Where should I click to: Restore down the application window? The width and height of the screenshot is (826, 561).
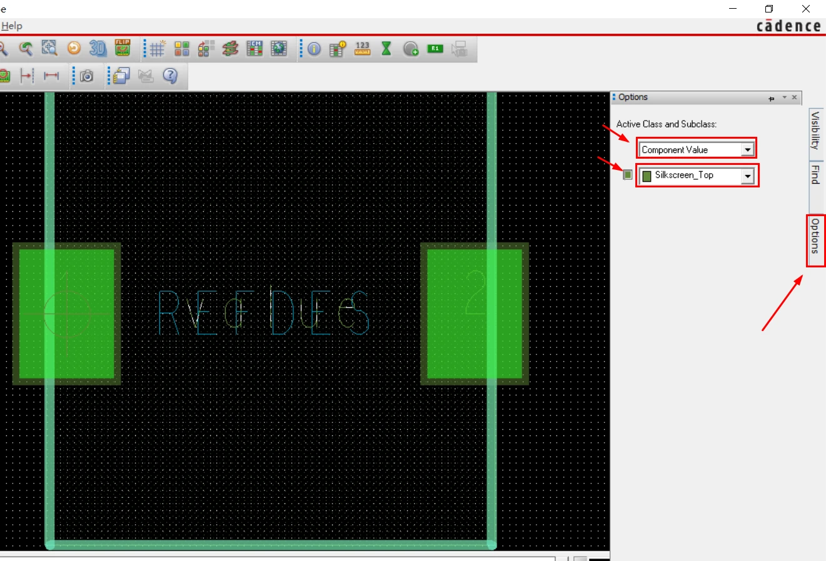(x=769, y=9)
